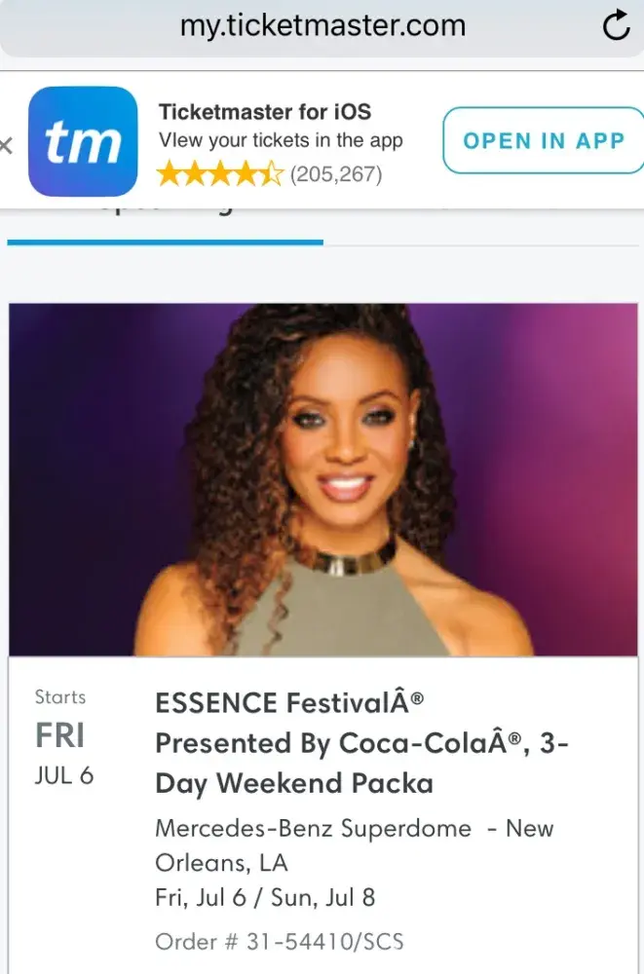Open the ESSENCE Festival event photo

pos(322,478)
